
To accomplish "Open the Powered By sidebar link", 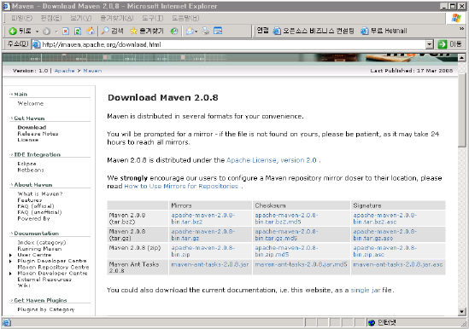I will coord(33,219).
